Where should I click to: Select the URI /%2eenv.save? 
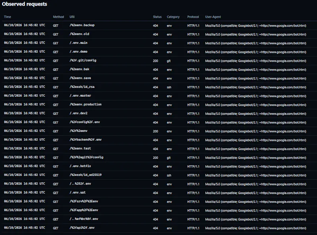point(80,78)
